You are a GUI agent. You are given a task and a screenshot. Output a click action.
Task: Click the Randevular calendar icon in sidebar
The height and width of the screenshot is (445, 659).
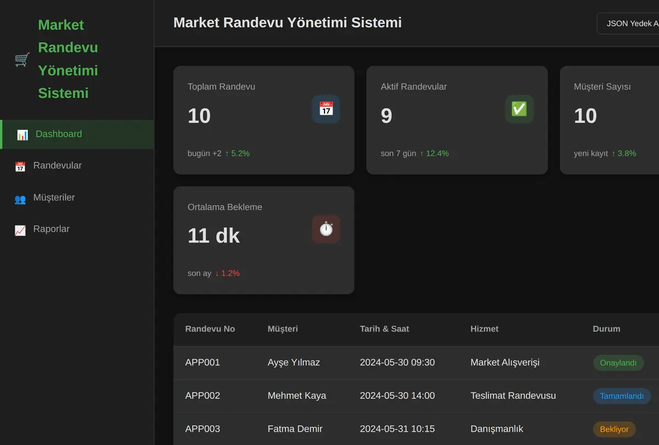pyautogui.click(x=20, y=166)
